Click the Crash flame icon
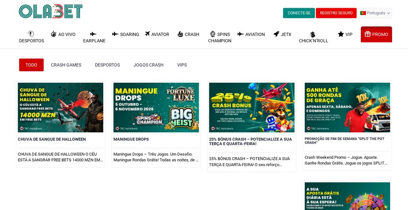The image size is (408, 210). point(180,34)
